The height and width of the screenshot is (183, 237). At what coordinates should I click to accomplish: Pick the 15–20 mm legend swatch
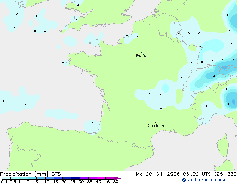coord(58,178)
